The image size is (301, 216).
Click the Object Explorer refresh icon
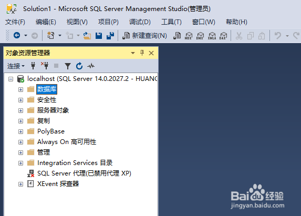coord(79,66)
